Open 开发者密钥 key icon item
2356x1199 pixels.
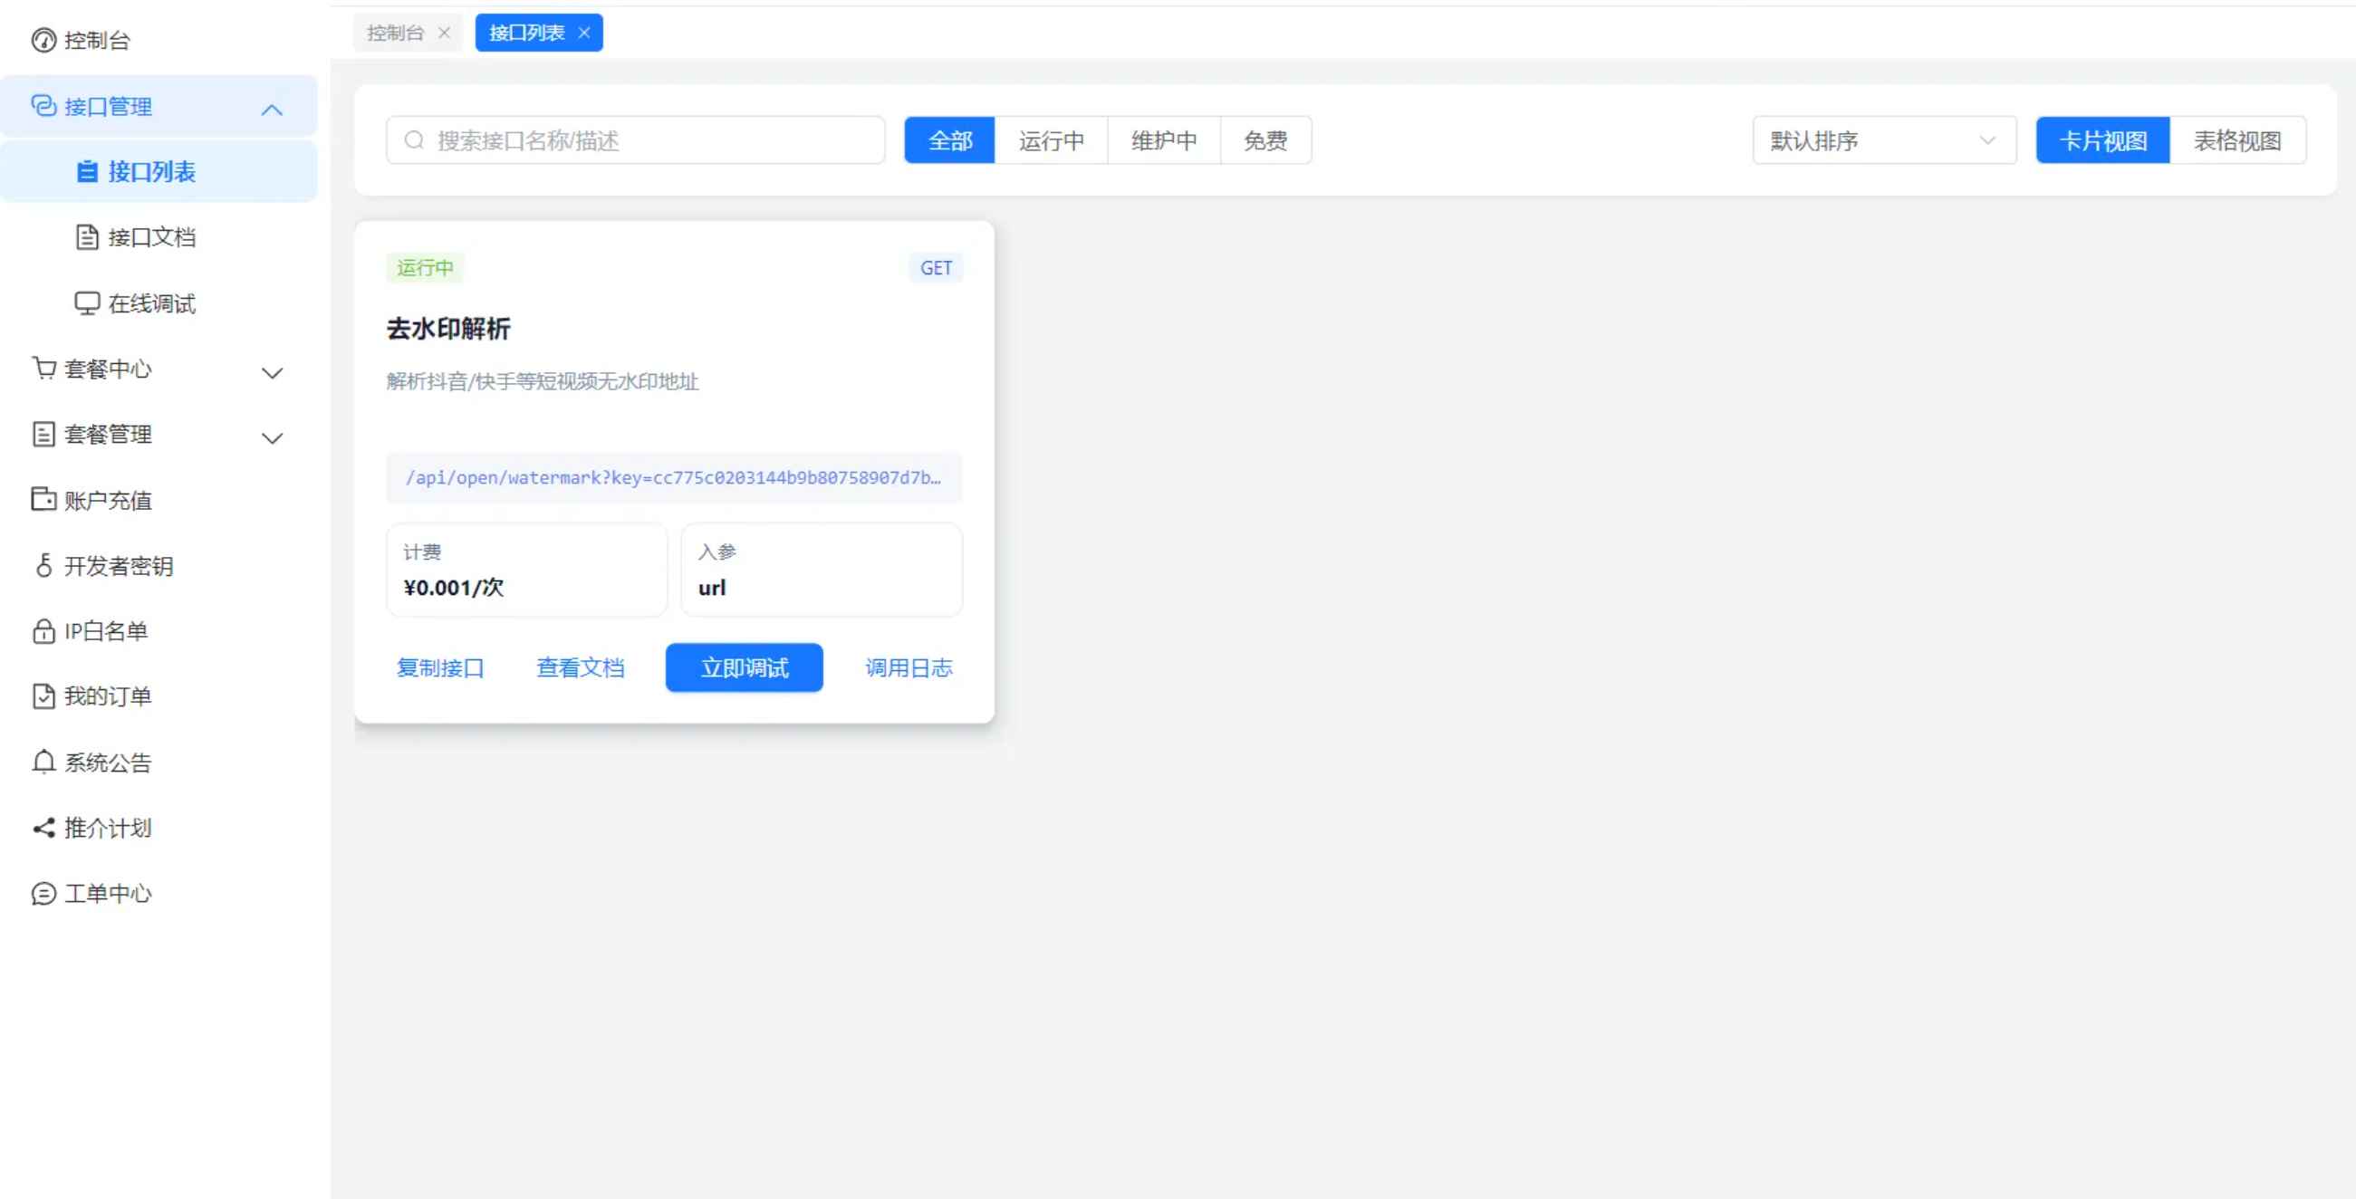(43, 565)
